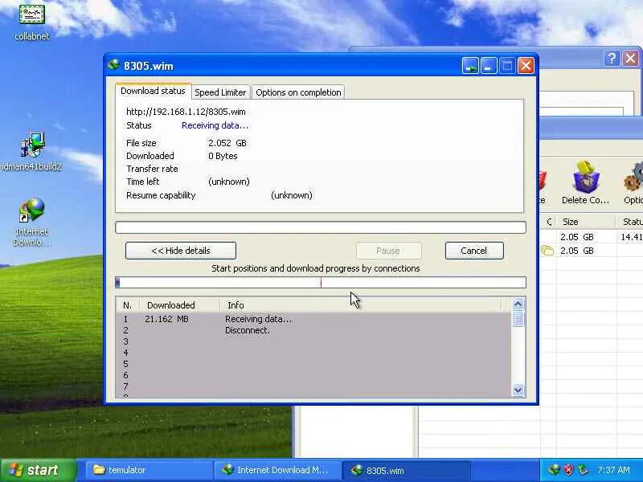The width and height of the screenshot is (643, 482).
Task: Click the IDM icon in the 8305.wim title bar
Action: pos(113,65)
